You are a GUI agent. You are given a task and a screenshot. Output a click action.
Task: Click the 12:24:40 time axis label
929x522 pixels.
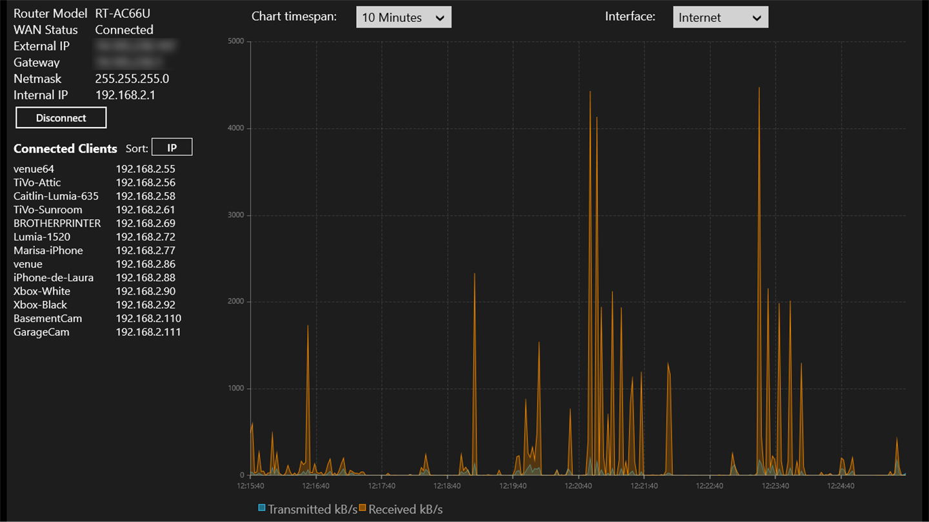pos(841,486)
